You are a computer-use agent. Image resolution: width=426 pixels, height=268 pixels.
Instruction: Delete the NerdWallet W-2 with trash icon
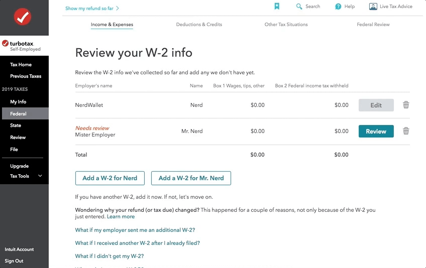[x=406, y=105]
